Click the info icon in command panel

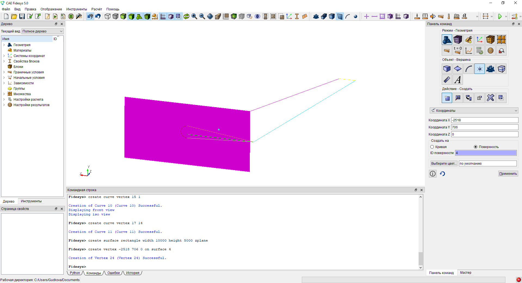coord(433,174)
